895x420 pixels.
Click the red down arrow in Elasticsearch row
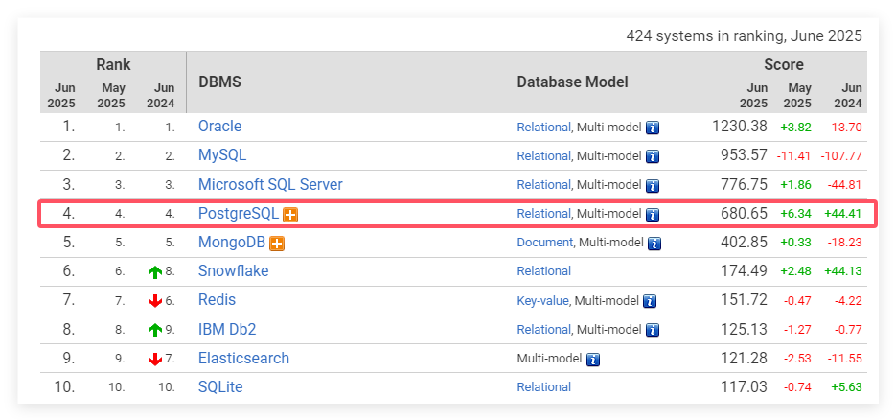(155, 360)
